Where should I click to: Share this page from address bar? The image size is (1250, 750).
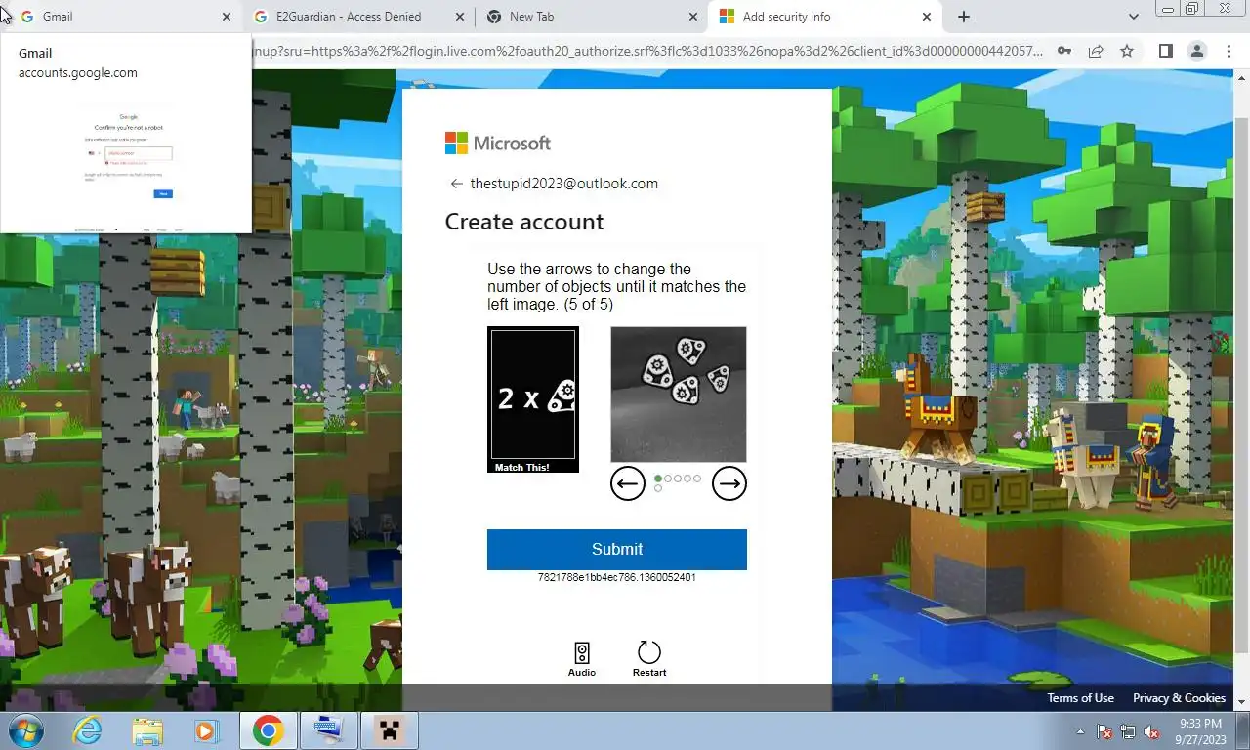(1096, 51)
